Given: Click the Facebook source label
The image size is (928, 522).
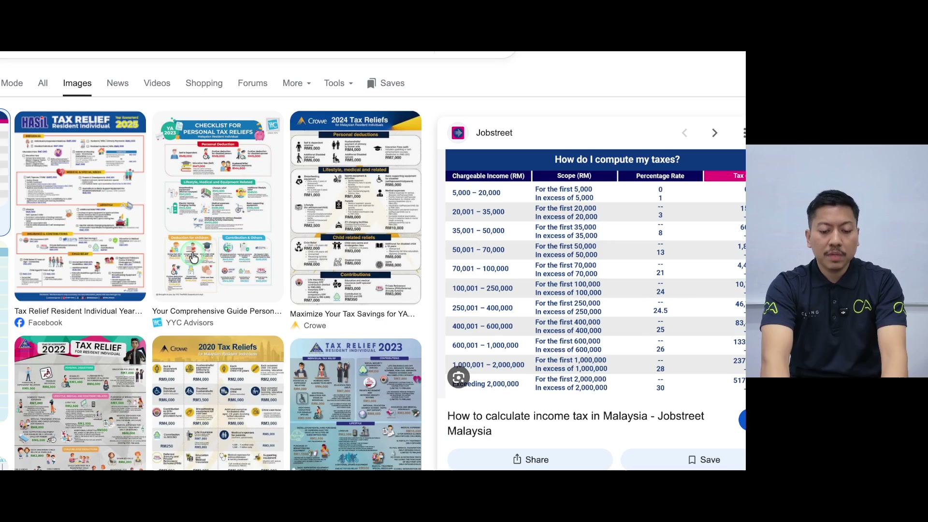Looking at the screenshot, I should [x=45, y=323].
